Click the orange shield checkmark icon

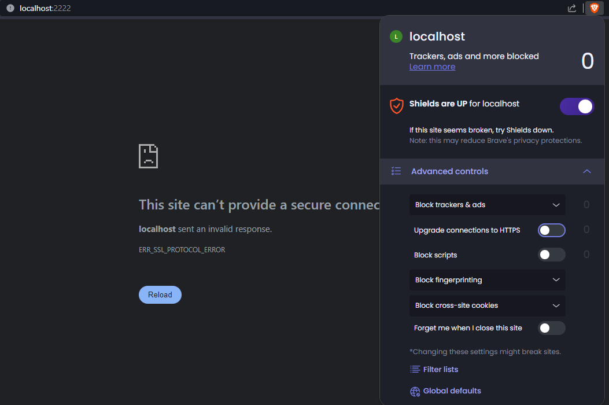pyautogui.click(x=396, y=105)
